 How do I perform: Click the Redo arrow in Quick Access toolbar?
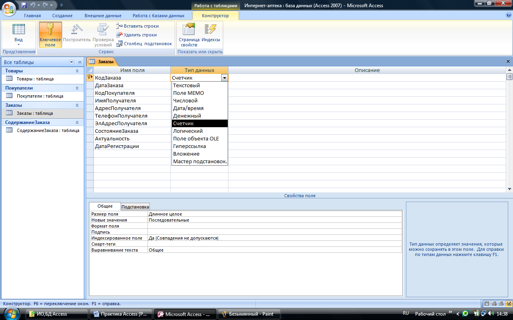pos(45,5)
